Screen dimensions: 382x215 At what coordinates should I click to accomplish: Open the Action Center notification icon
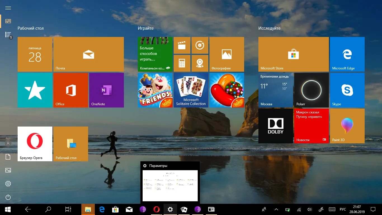(x=373, y=209)
